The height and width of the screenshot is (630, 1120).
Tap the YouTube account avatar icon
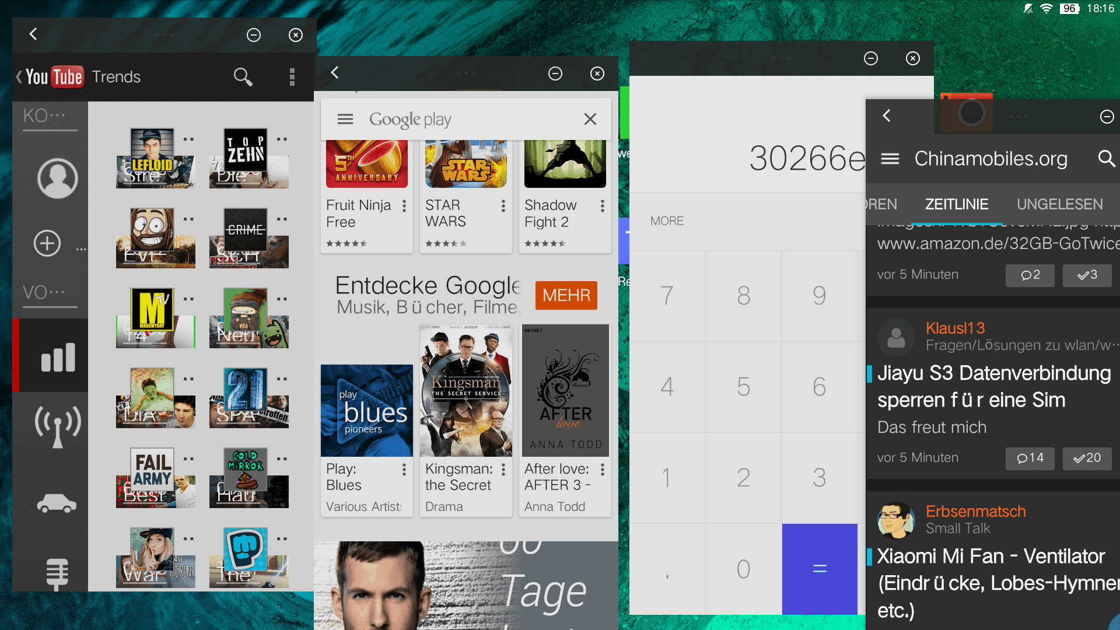pos(57,178)
